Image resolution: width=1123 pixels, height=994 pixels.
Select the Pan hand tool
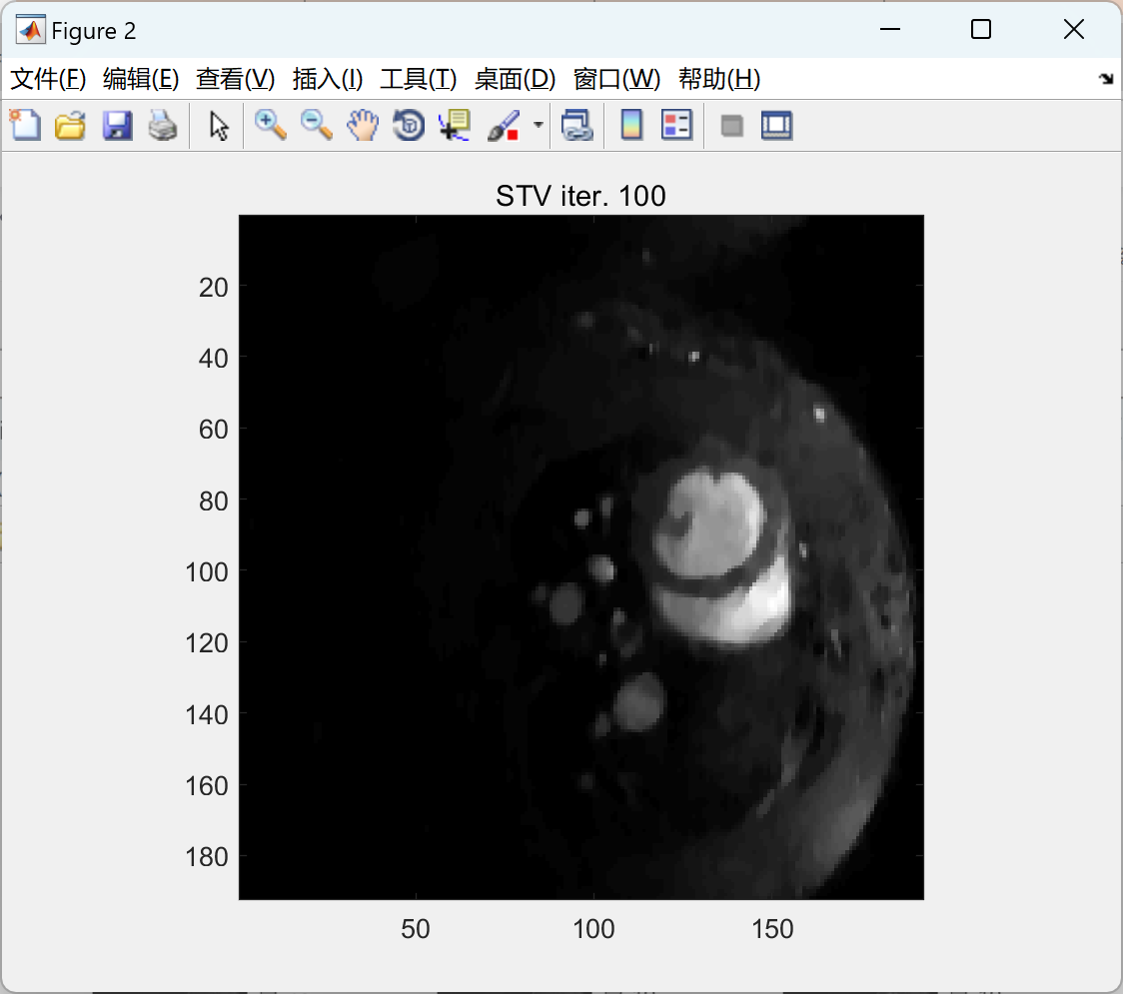click(x=363, y=125)
